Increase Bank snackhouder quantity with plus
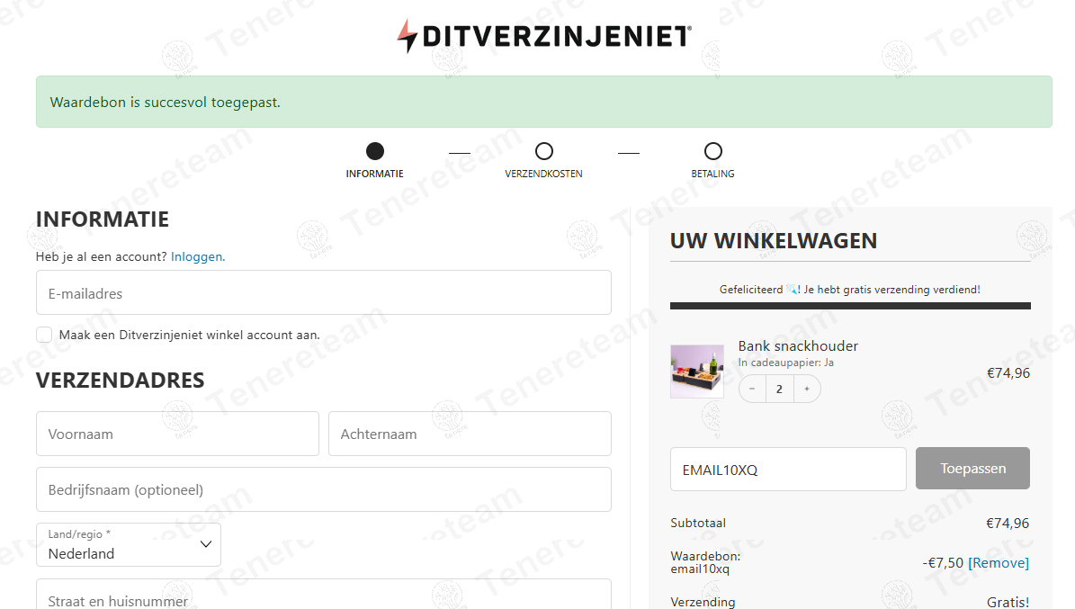1075x609 pixels. click(807, 389)
